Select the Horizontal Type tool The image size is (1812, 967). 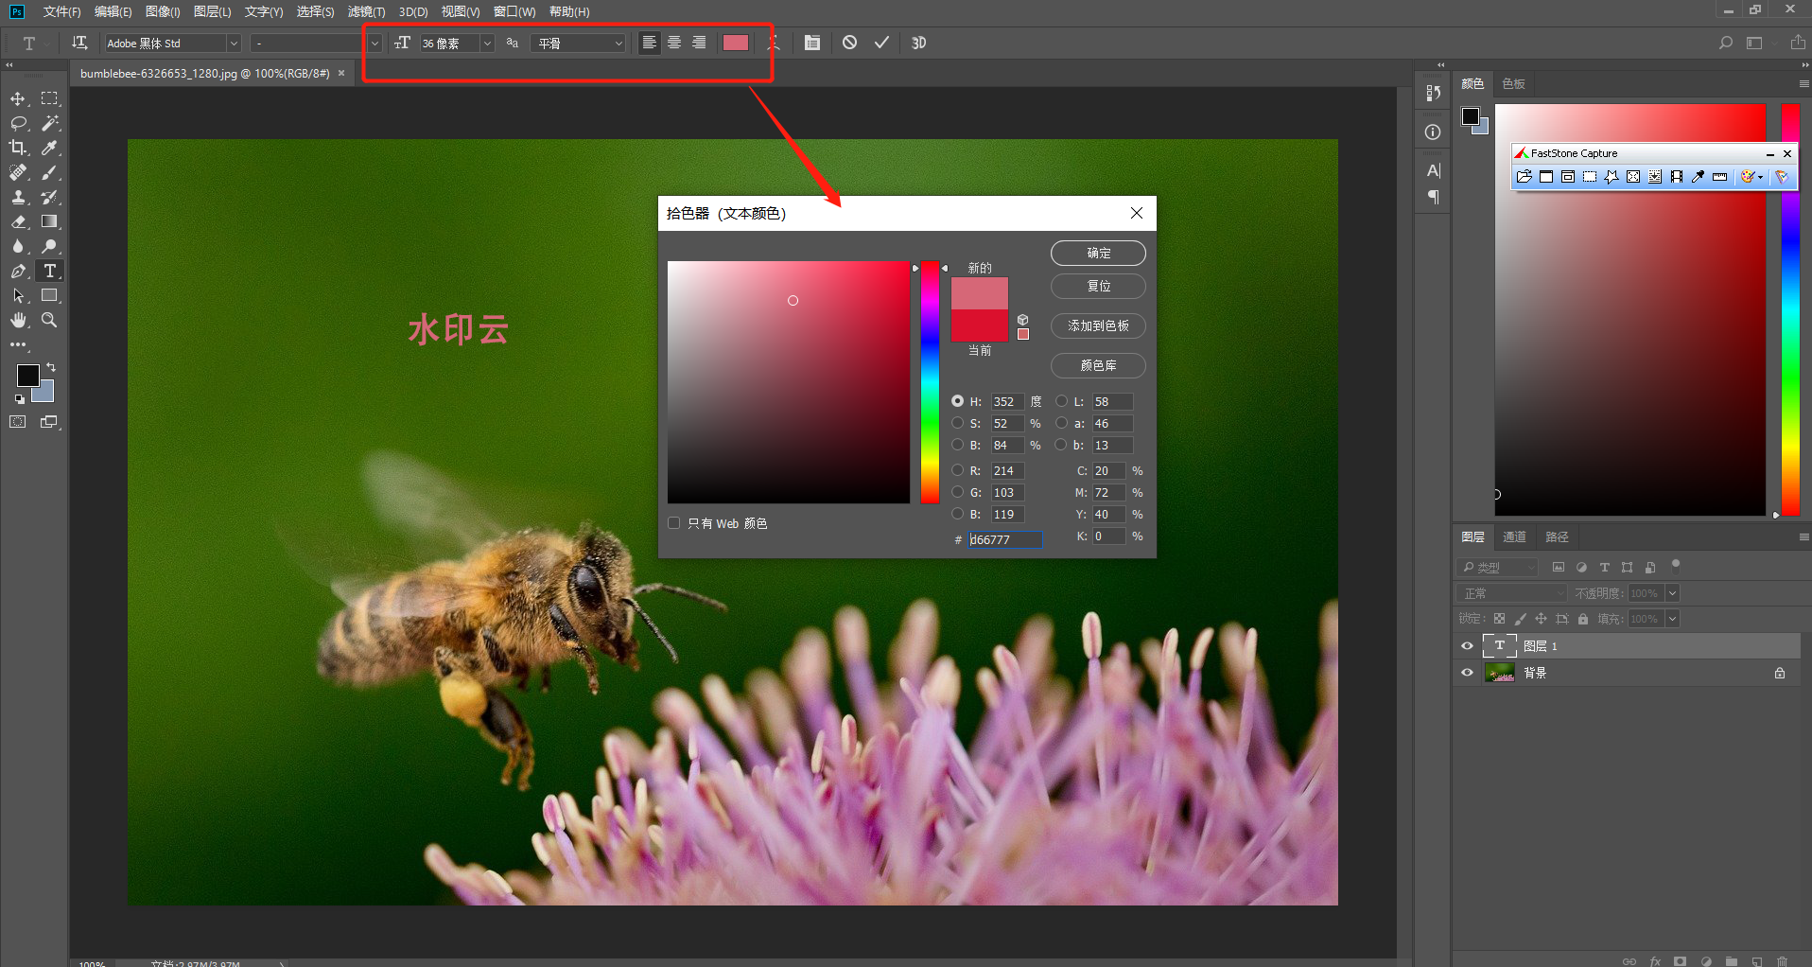coord(49,272)
